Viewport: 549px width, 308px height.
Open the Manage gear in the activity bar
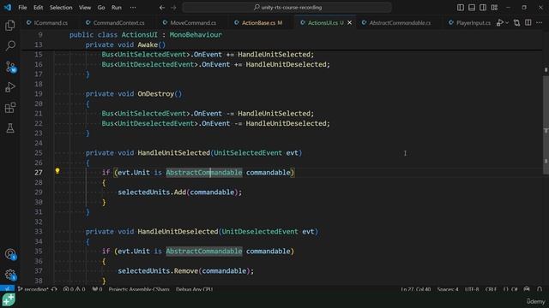(x=10, y=275)
